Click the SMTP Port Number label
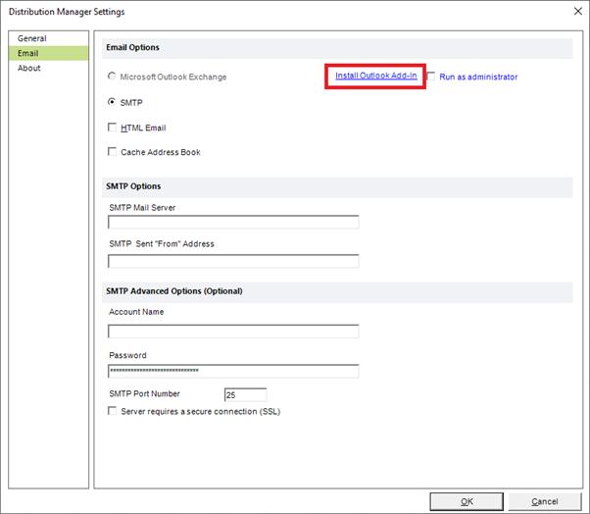 tap(144, 394)
